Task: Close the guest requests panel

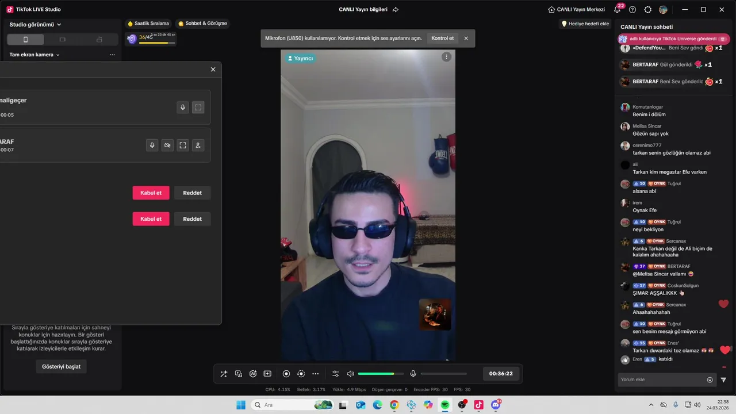Action: 213,70
